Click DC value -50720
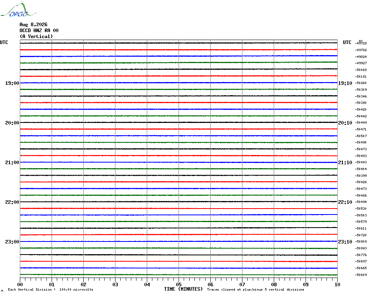The image size is (369, 295). point(361,235)
